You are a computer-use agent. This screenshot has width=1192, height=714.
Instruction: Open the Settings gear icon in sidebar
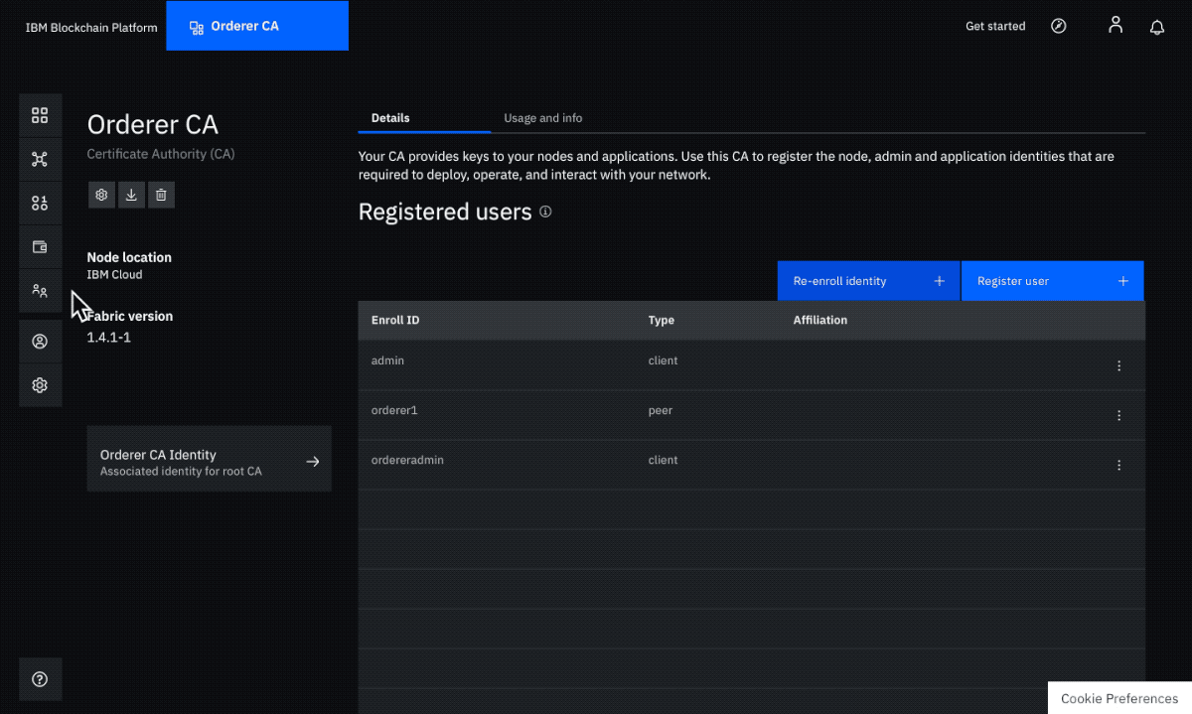40,385
